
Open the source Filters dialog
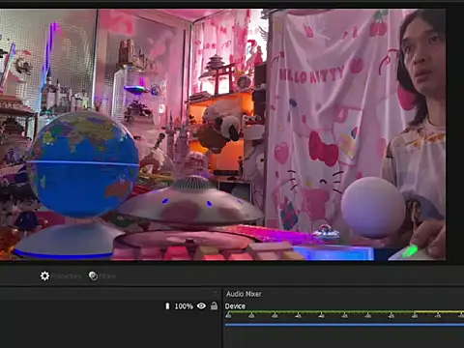[102, 275]
